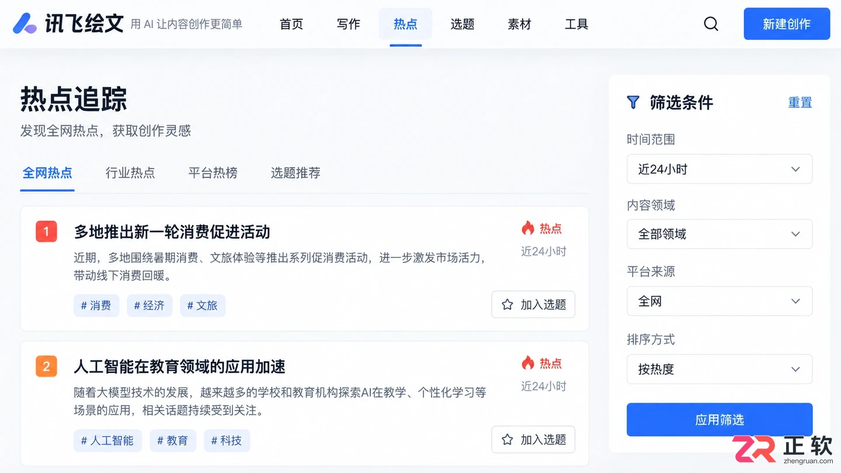This screenshot has height=473, width=841.
Task: Click the # 人工智能 tag
Action: 107,440
